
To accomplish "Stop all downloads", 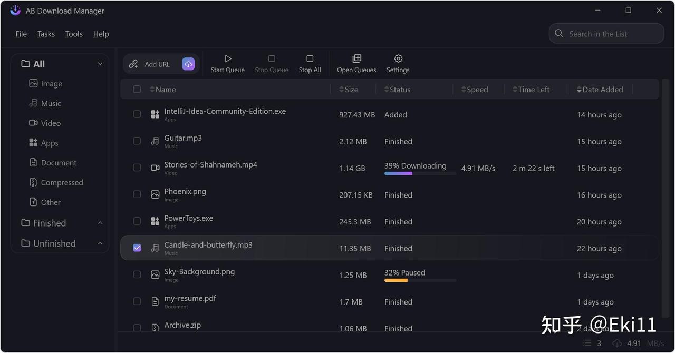I will (x=310, y=64).
